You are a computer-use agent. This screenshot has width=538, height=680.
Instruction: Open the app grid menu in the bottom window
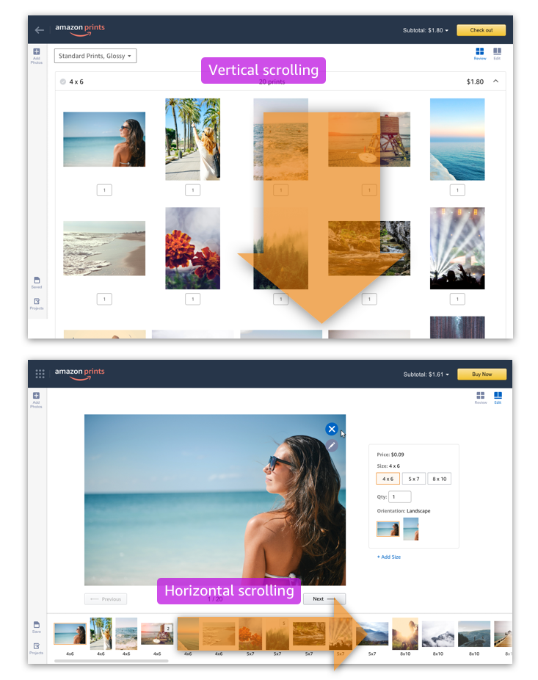[40, 374]
